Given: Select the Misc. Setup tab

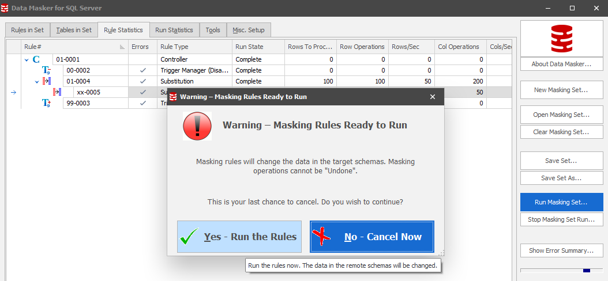Looking at the screenshot, I should 249,30.
